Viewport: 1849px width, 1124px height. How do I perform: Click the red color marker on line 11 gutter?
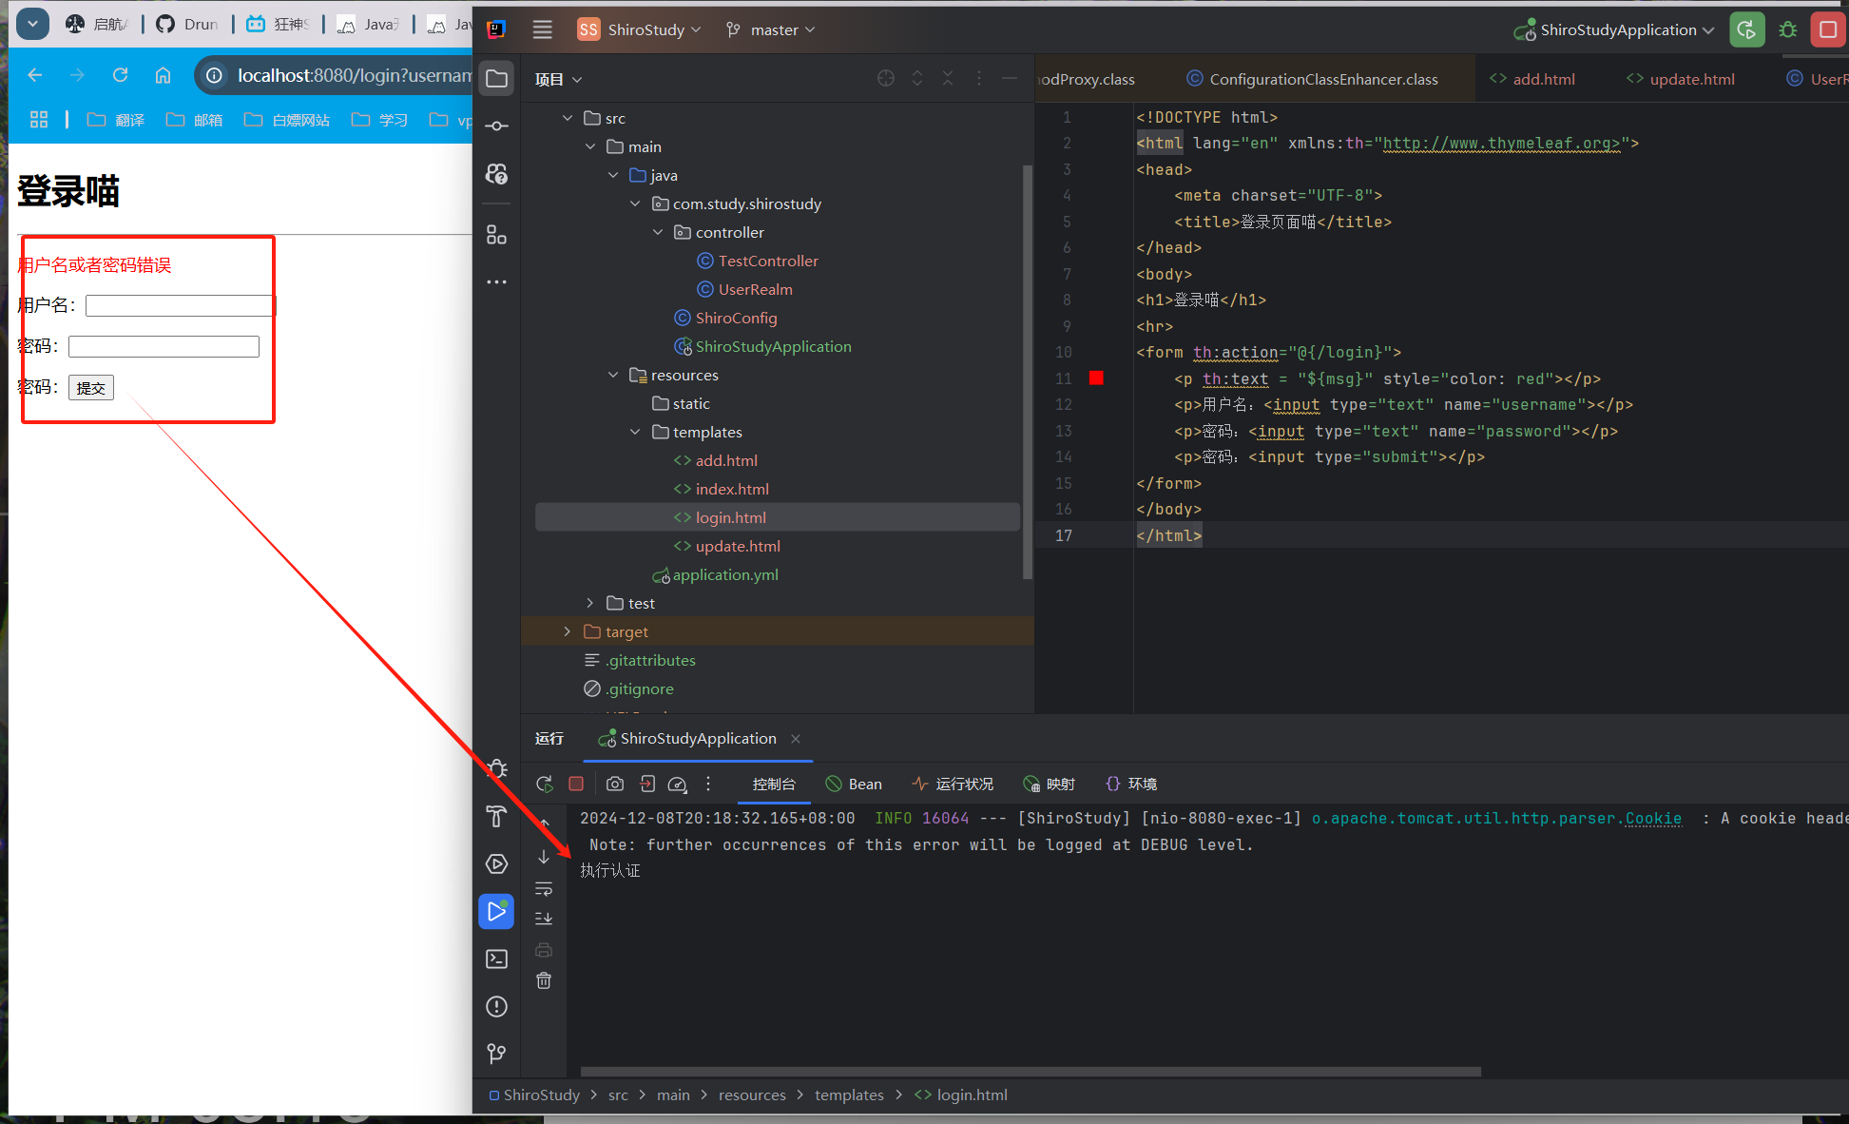click(1096, 378)
